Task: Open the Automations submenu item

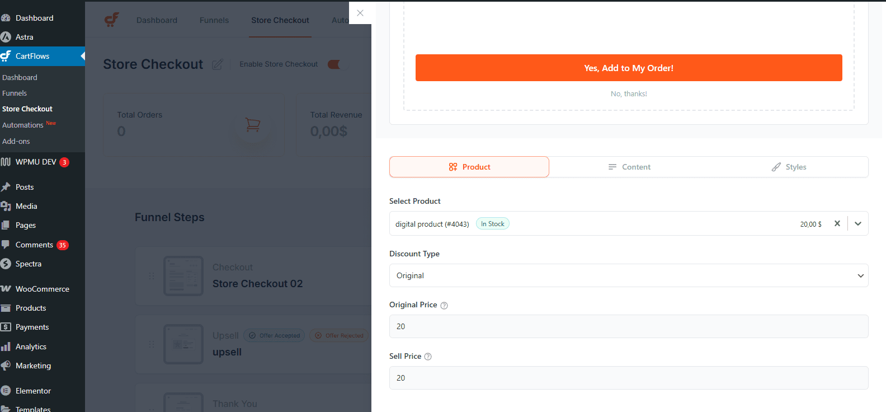Action: 23,125
